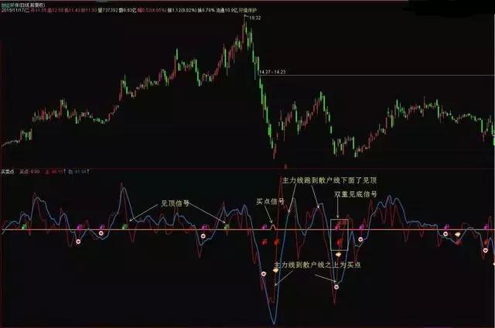Click the 买卖点 indicator name

pos(8,172)
